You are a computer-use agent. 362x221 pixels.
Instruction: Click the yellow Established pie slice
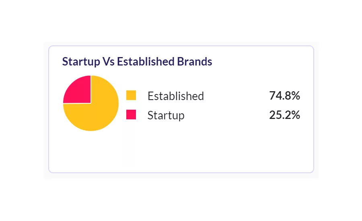99,113
